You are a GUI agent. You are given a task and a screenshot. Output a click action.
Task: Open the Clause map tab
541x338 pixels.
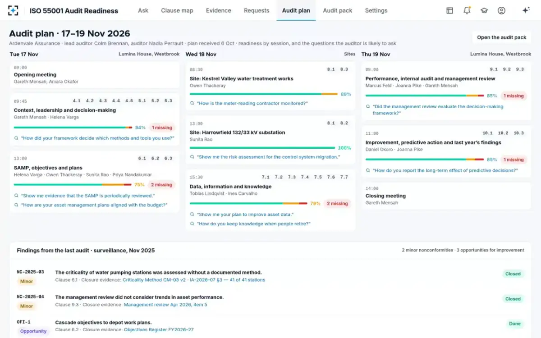tap(177, 10)
